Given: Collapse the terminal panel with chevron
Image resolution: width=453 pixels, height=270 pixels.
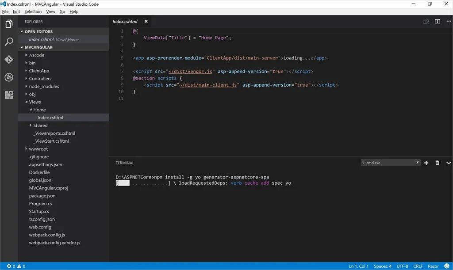Looking at the screenshot, I should 449,163.
